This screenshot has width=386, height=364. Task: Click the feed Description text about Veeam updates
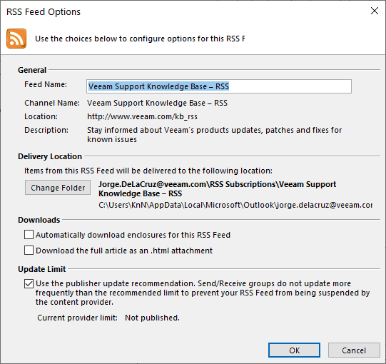click(215, 135)
